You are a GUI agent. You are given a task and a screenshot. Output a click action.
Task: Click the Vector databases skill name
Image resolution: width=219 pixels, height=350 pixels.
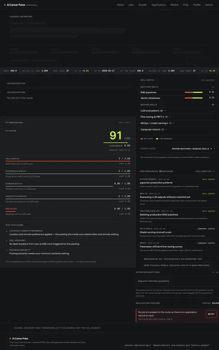(x=150, y=98)
